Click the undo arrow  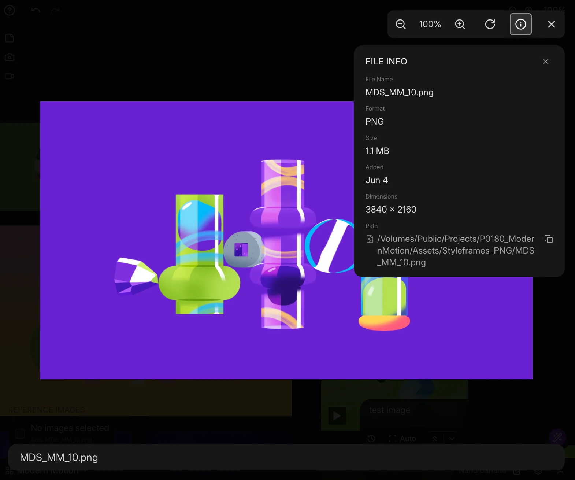click(x=36, y=10)
